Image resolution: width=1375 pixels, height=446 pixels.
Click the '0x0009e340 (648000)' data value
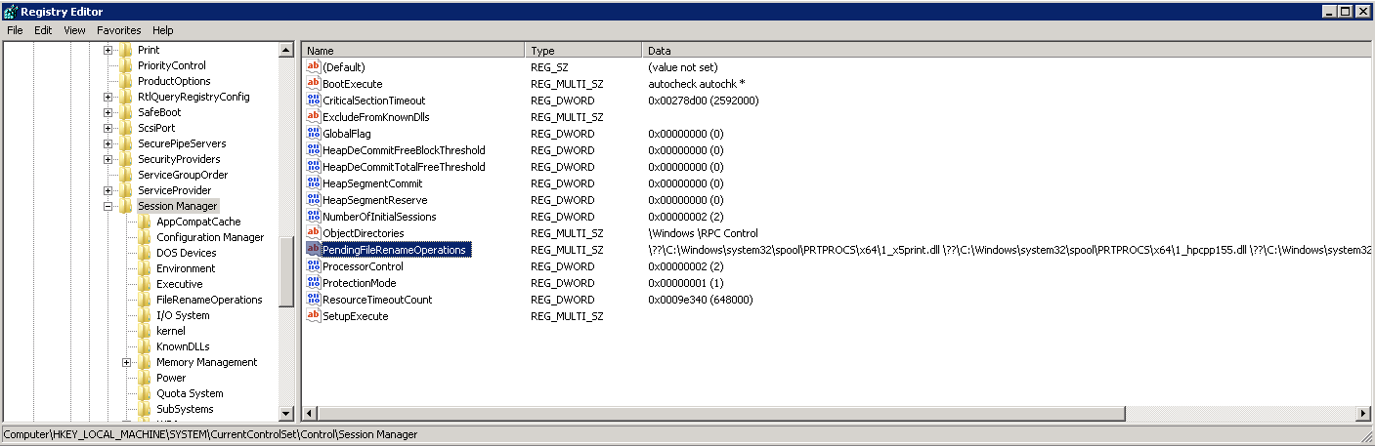700,300
